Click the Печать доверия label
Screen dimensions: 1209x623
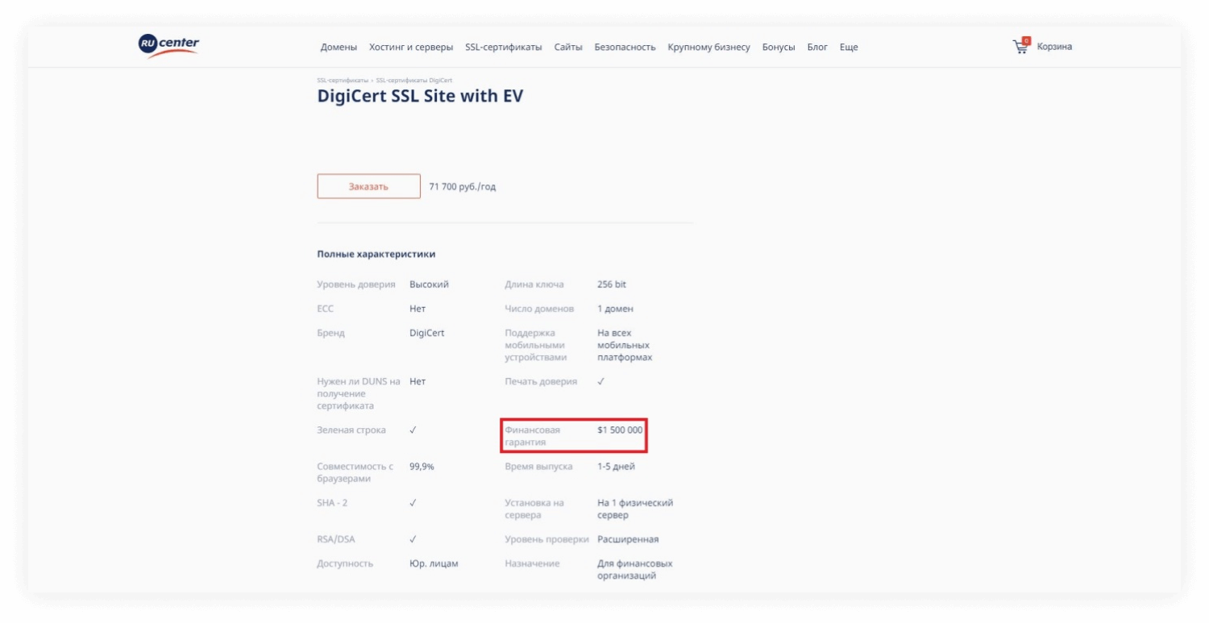542,381
